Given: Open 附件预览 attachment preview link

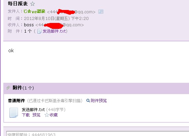Looking at the screenshot, I should (x=99, y=100).
